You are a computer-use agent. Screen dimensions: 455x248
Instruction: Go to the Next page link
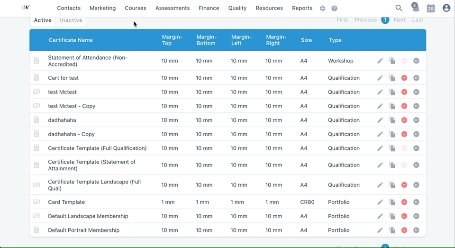coord(400,20)
